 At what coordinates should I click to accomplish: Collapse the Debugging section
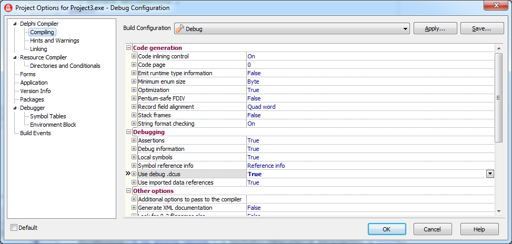(x=128, y=132)
